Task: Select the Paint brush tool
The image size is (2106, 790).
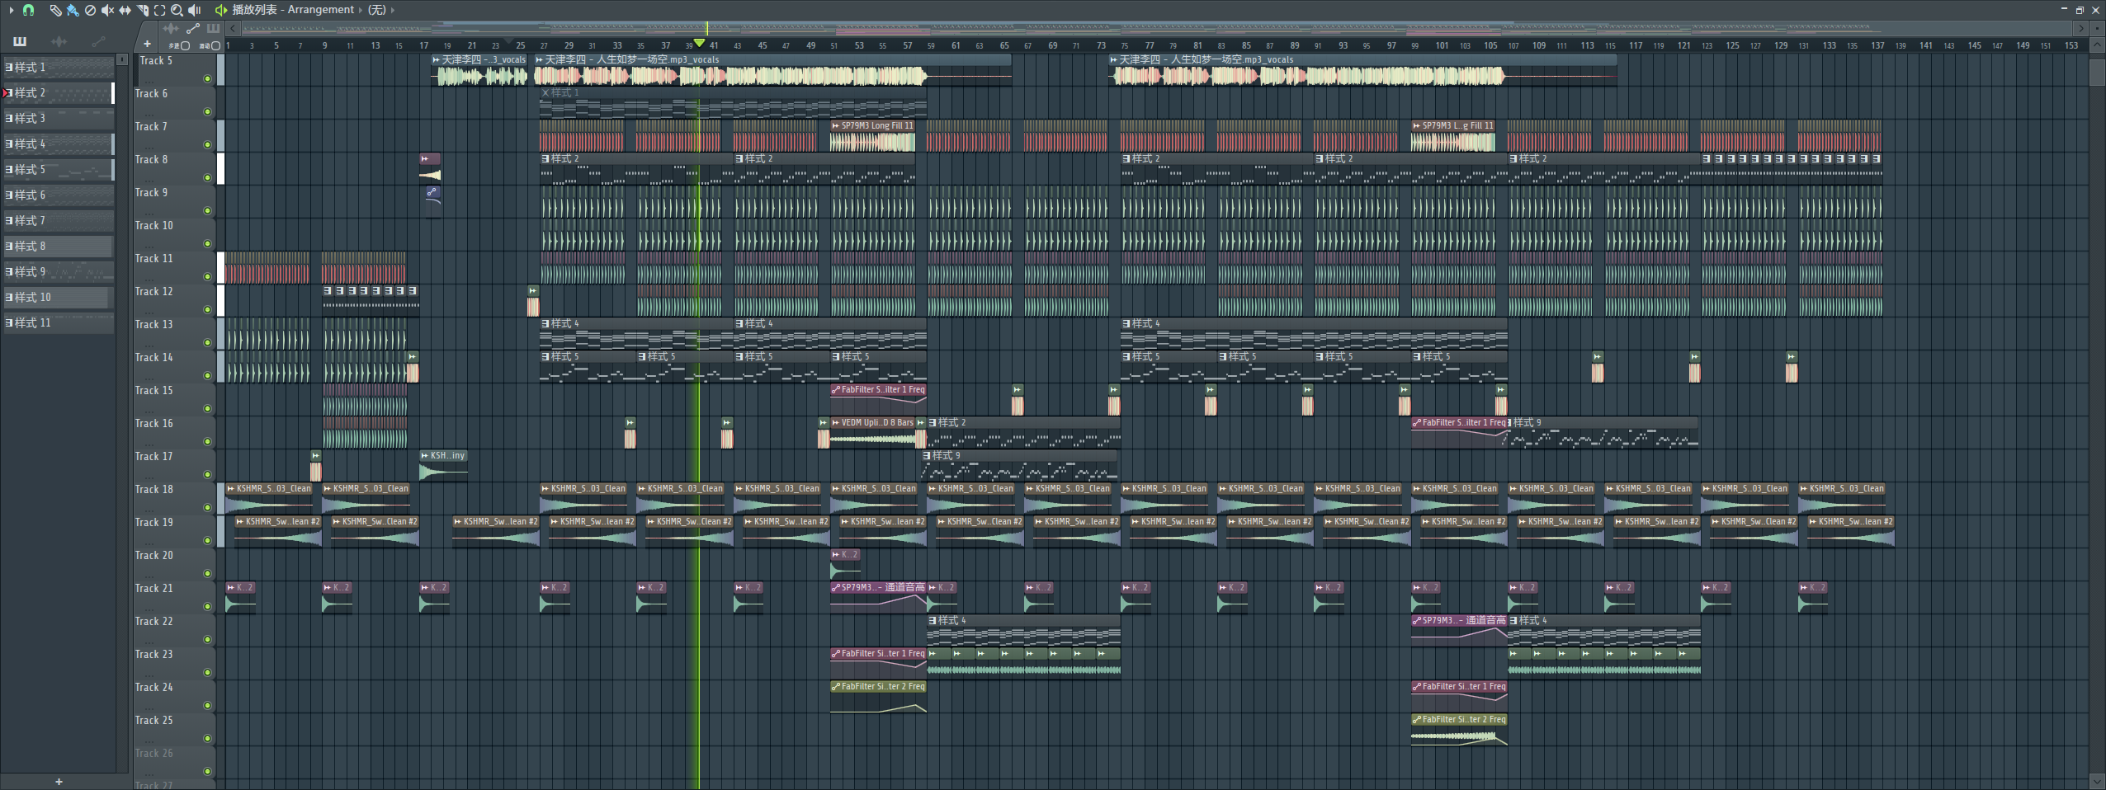Action: [x=73, y=10]
